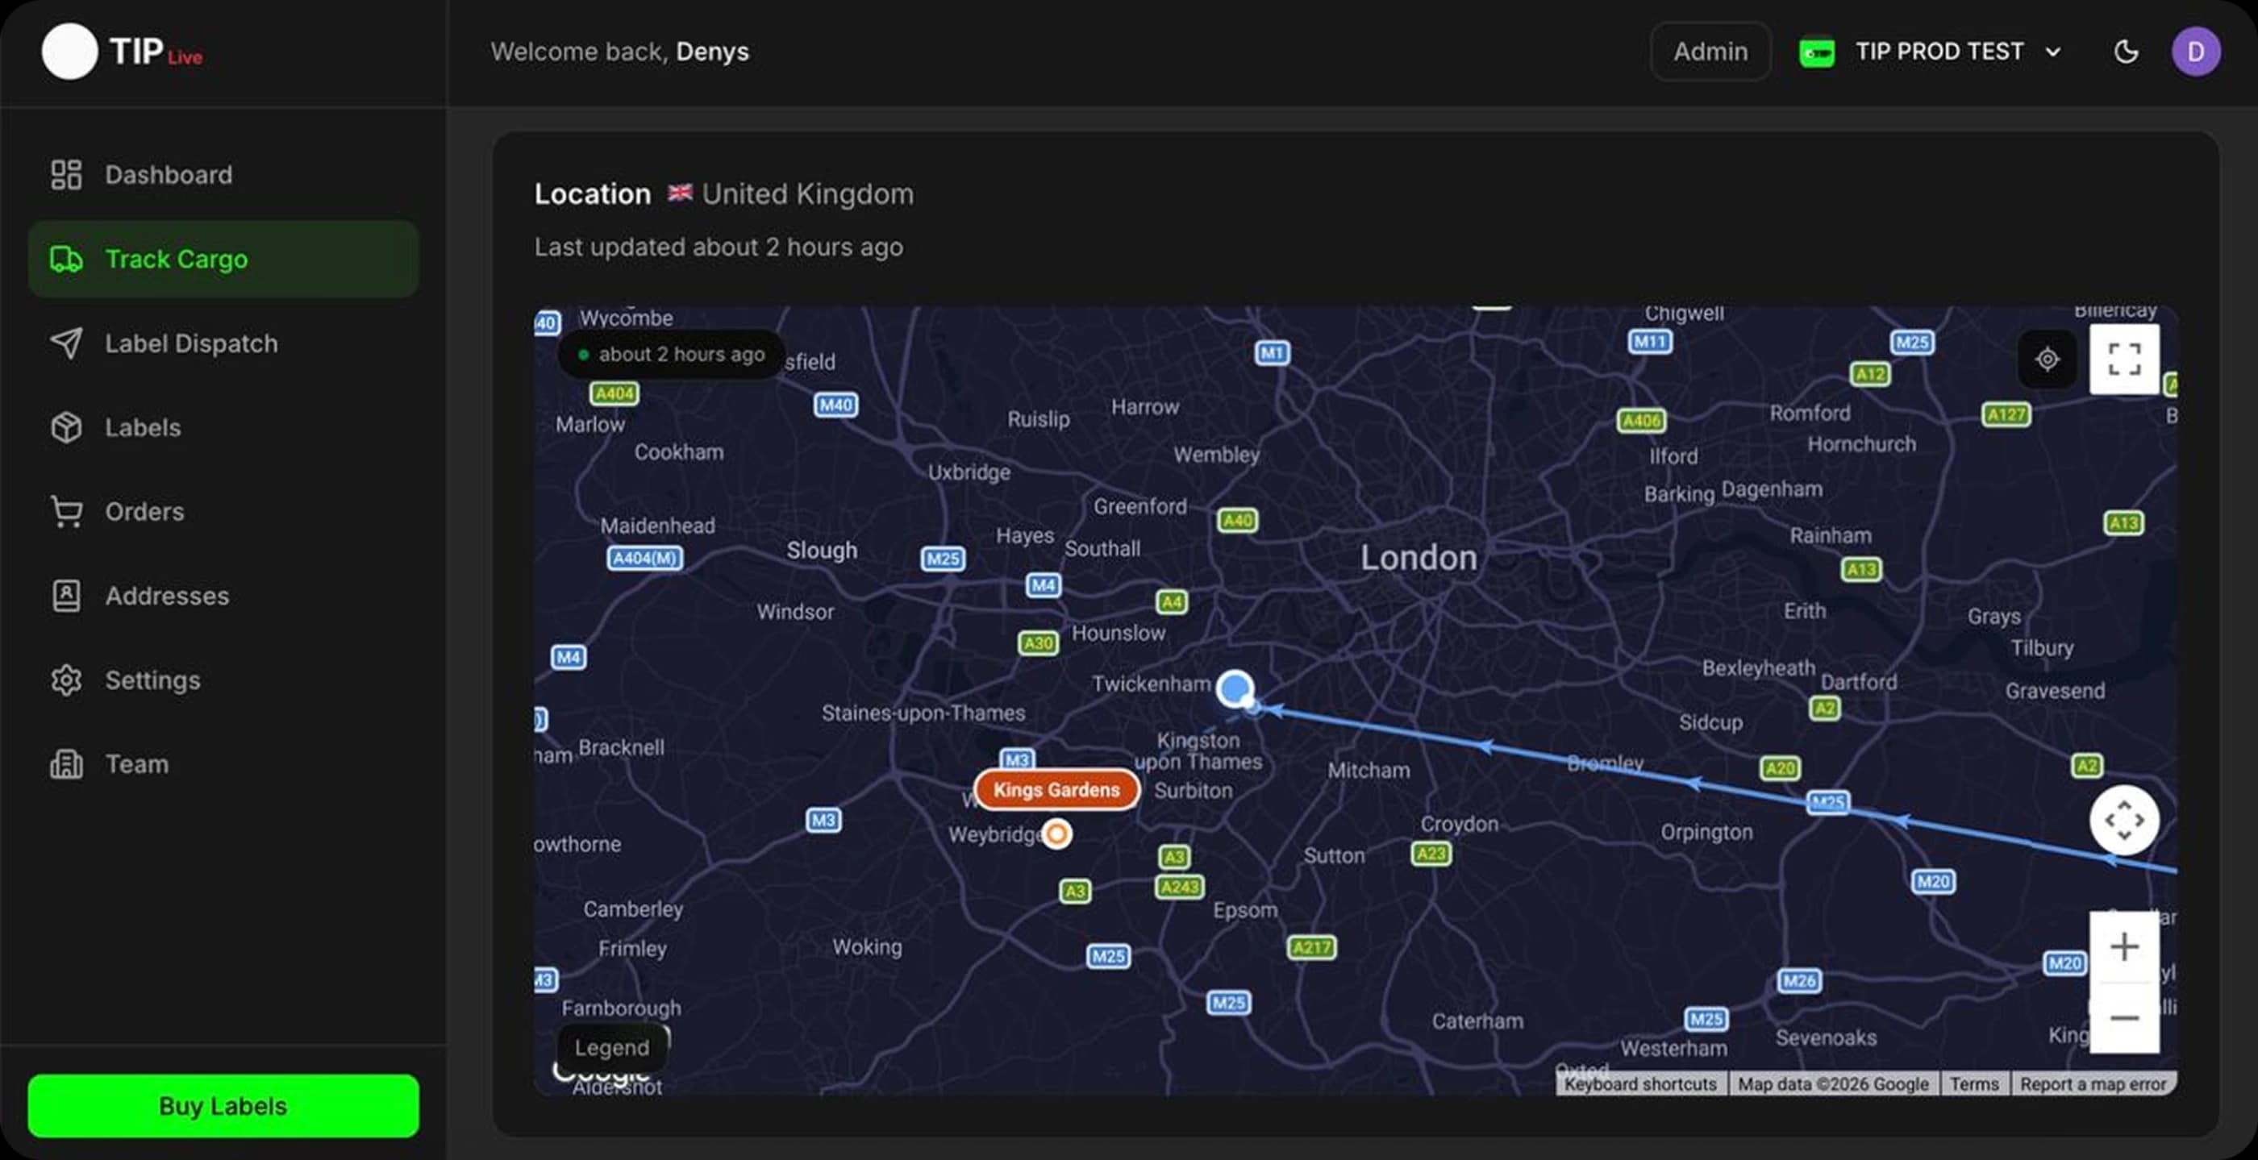Click the my-location crosshair on the map
This screenshot has height=1160, width=2258.
tap(2048, 360)
